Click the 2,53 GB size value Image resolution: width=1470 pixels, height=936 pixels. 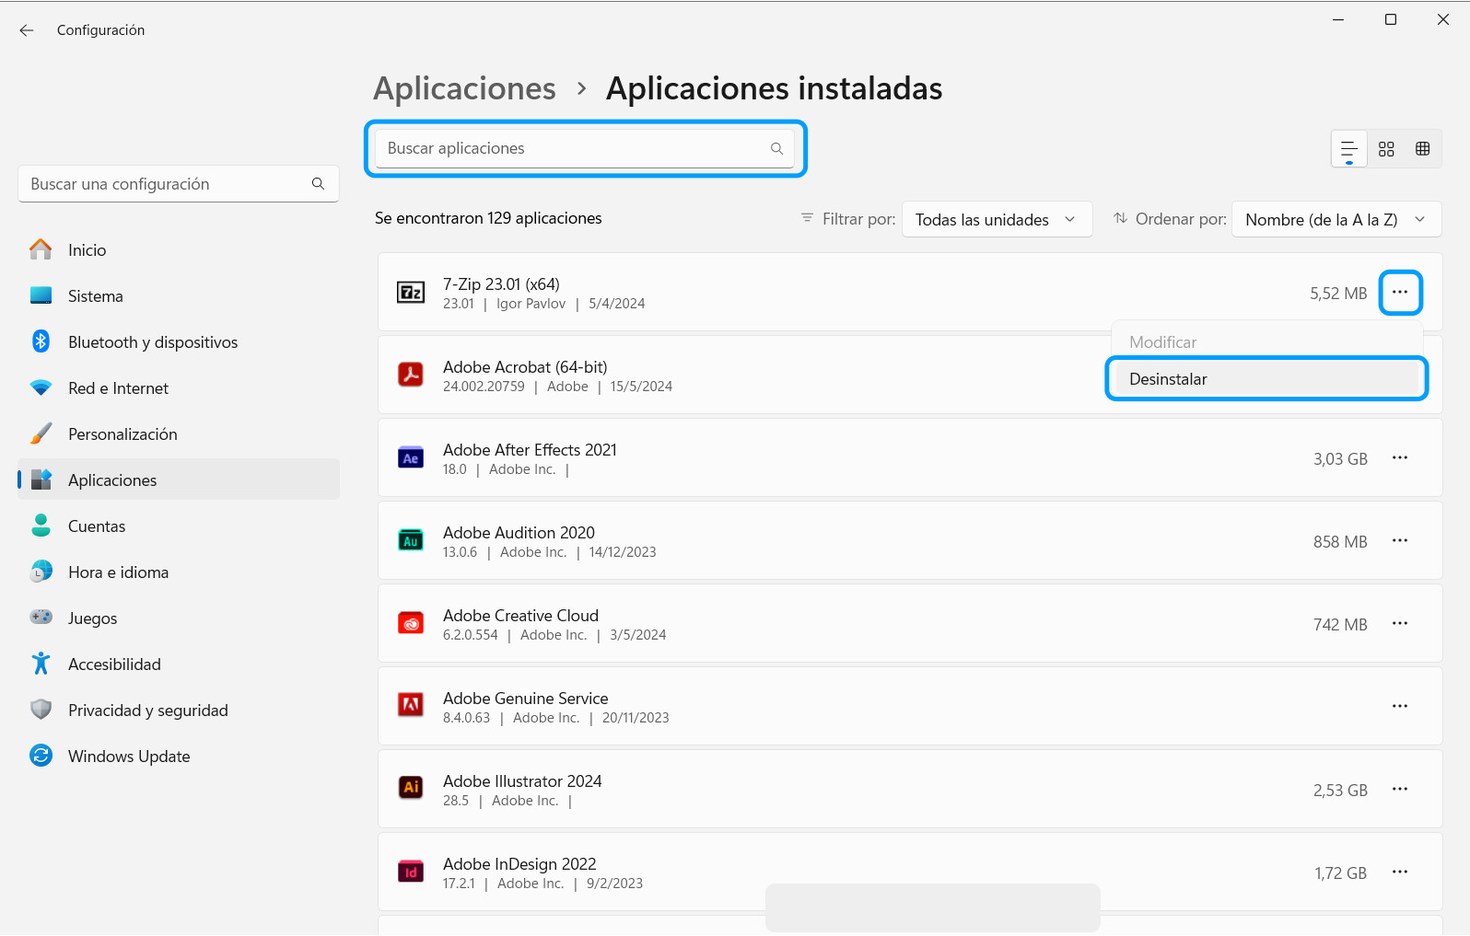[x=1340, y=791]
